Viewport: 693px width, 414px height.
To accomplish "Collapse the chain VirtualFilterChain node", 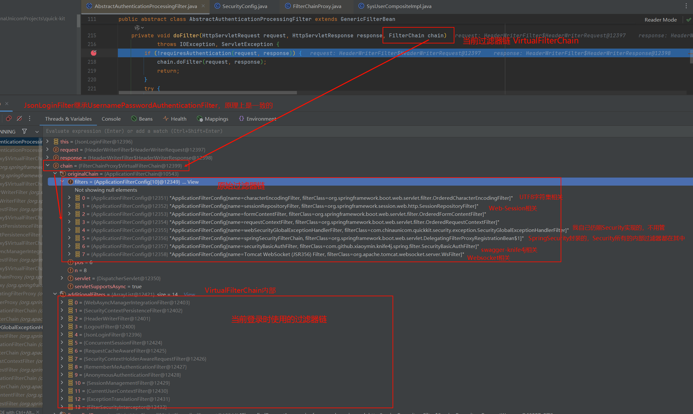I will (48, 165).
